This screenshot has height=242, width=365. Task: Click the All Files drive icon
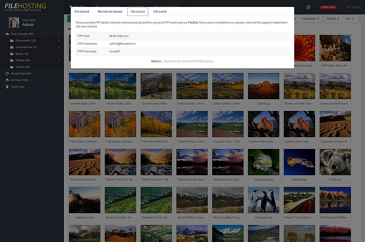click(x=7, y=80)
